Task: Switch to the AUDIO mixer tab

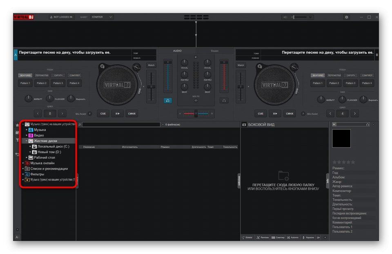Action: [x=177, y=51]
